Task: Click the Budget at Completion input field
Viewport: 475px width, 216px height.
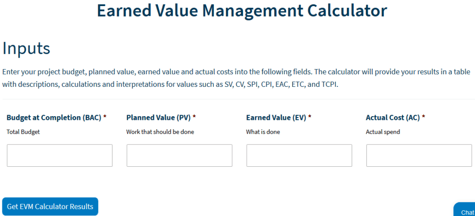Action: click(59, 156)
